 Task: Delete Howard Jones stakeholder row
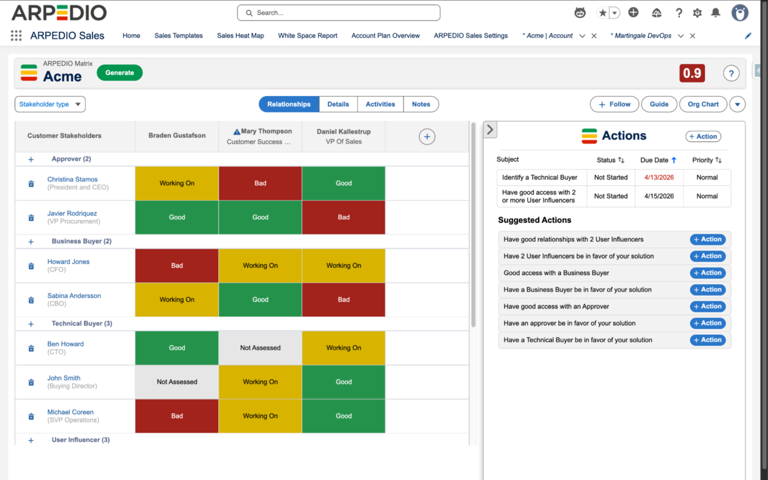[x=31, y=266]
